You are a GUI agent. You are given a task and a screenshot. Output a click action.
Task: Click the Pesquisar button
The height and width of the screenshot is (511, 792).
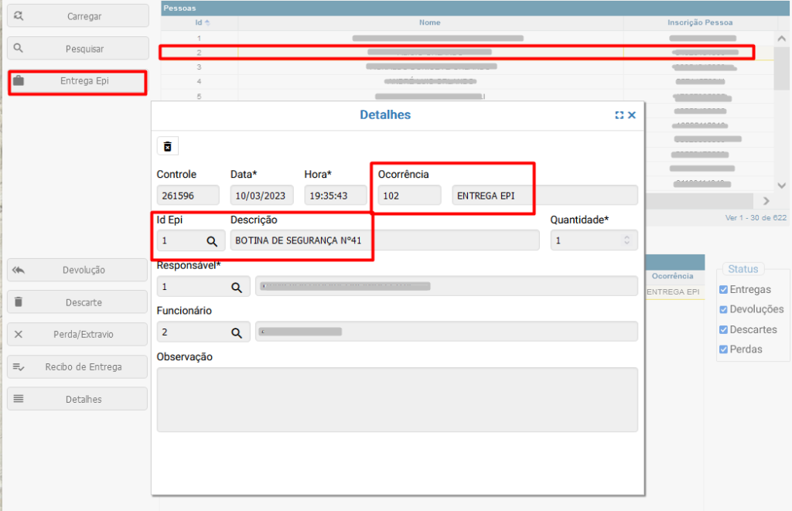(77, 49)
